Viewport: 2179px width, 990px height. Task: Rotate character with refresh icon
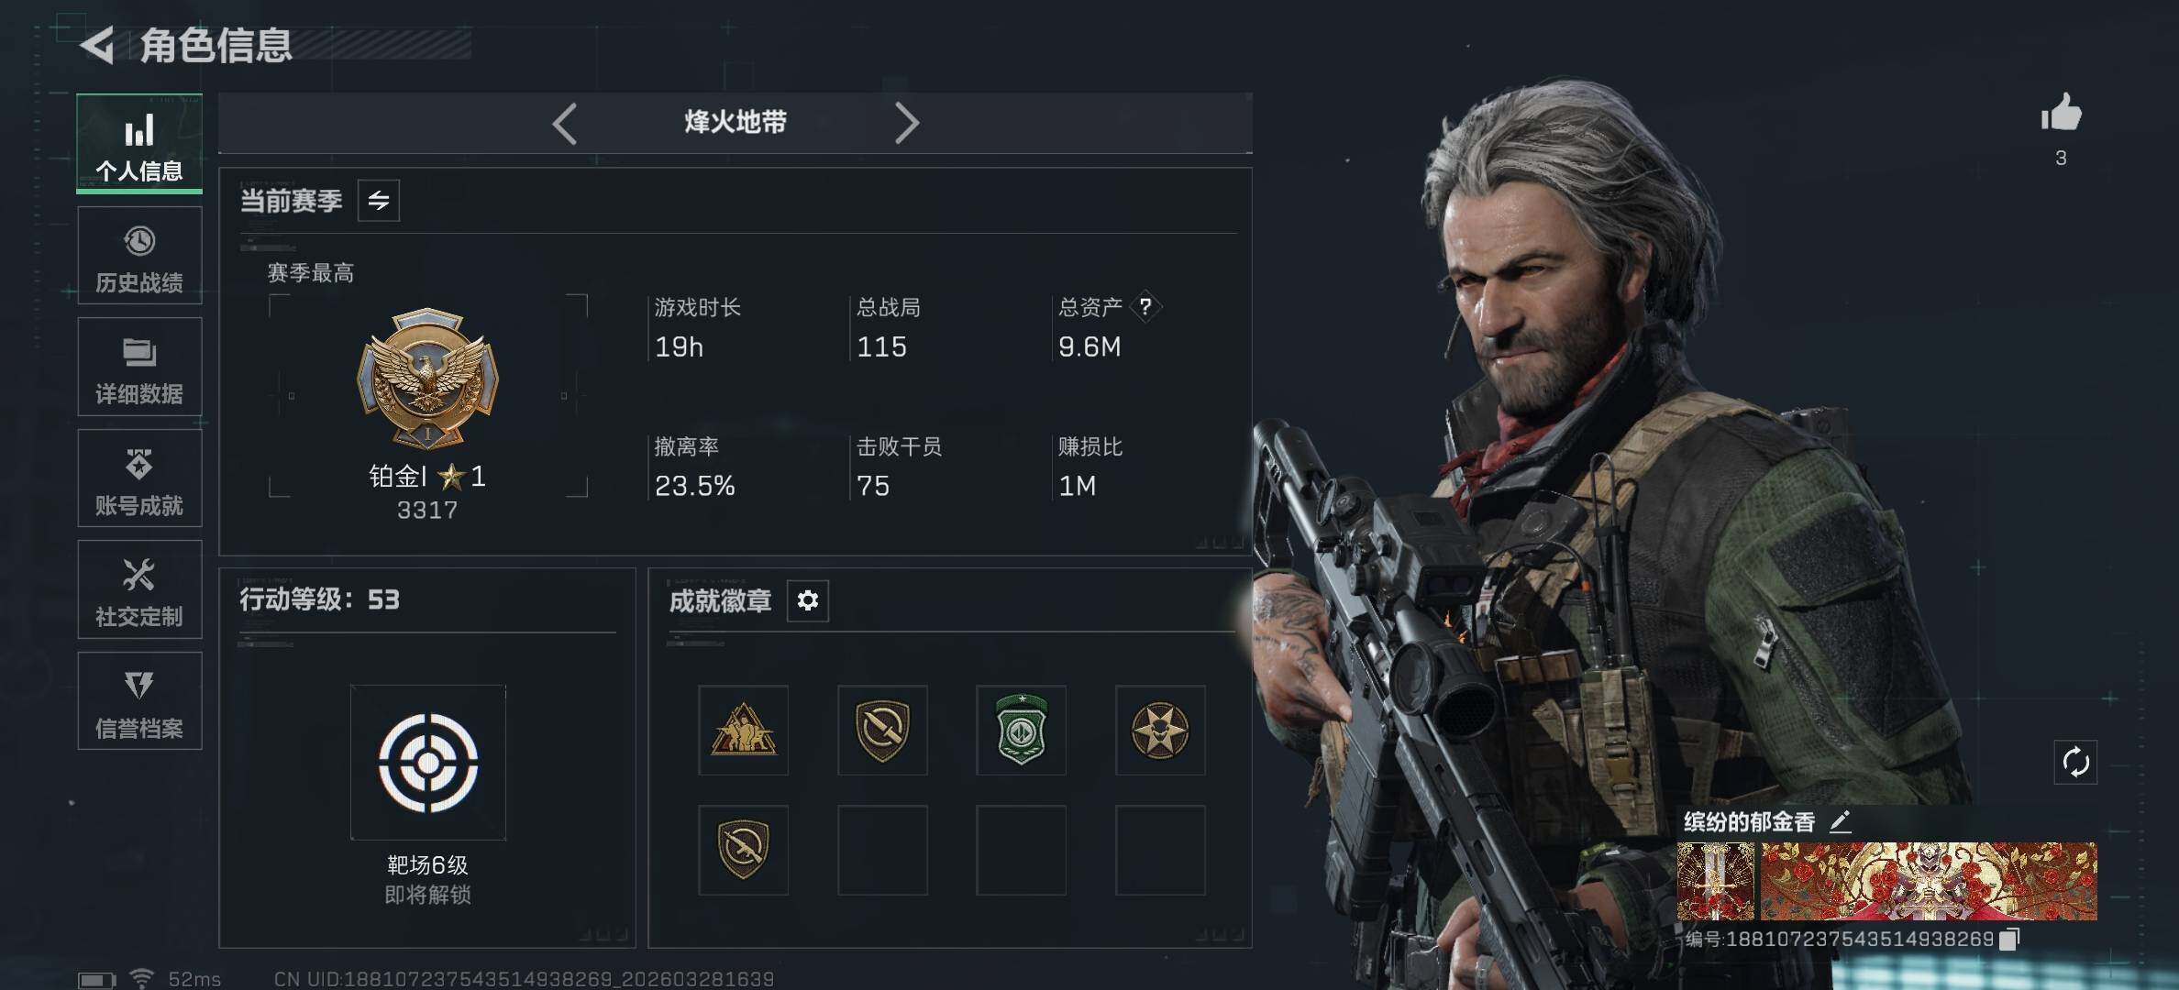2075,762
